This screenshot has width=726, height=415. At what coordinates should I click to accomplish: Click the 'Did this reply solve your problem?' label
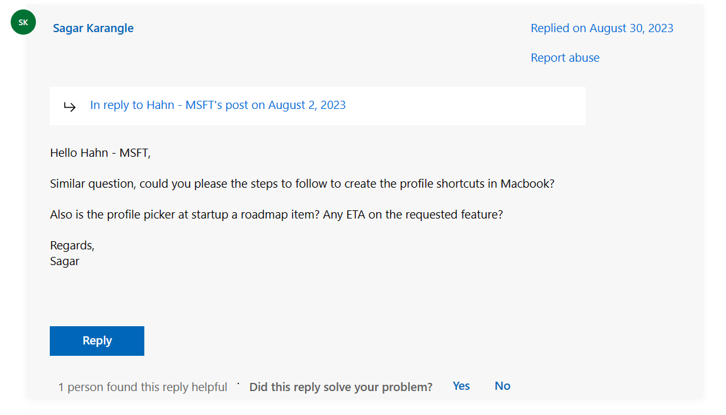tap(340, 387)
